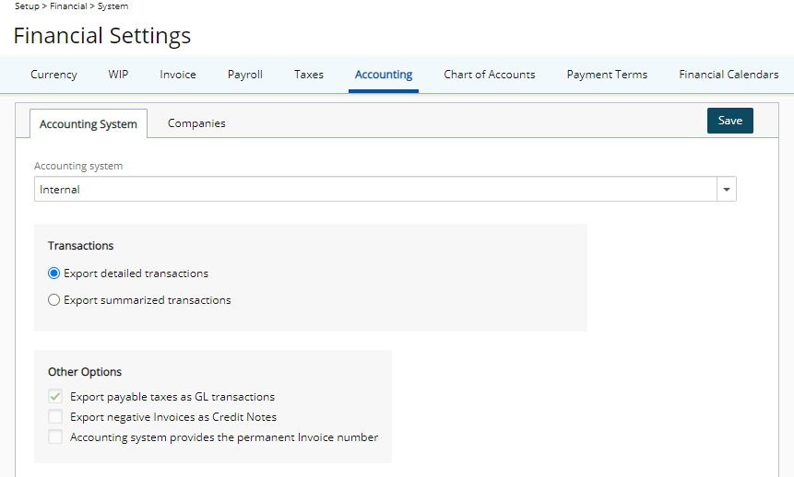Select Export summarized transactions radio button
This screenshot has height=477, width=794.
(x=53, y=300)
